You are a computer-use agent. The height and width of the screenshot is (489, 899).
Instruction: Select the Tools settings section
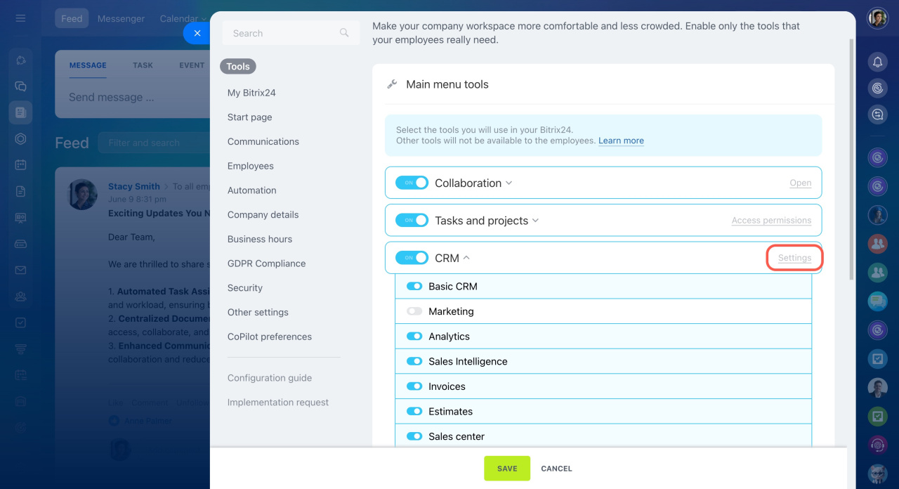pos(238,66)
